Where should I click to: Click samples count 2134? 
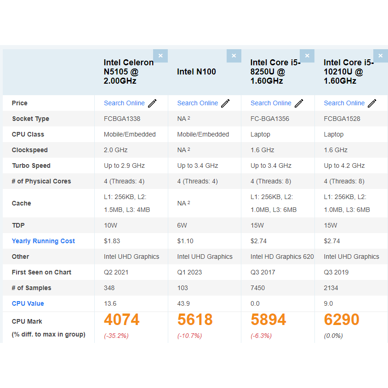pyautogui.click(x=331, y=288)
